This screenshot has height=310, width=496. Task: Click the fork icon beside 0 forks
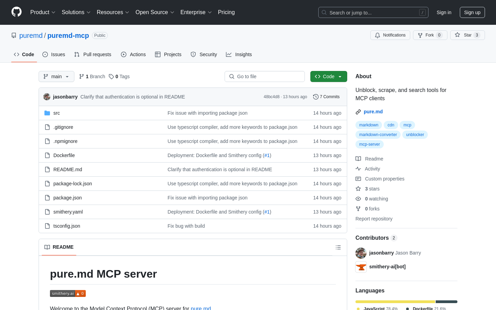coord(358,209)
